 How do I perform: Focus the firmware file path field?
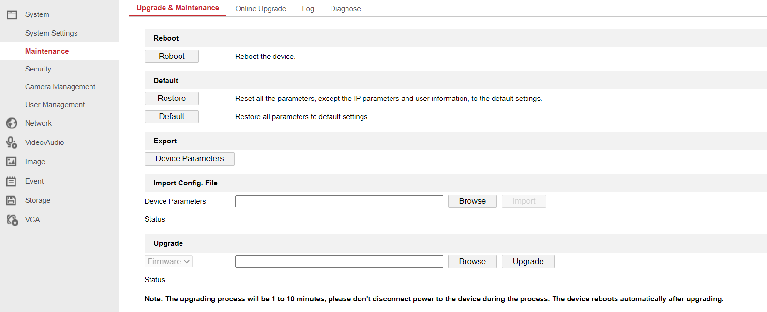pos(339,262)
